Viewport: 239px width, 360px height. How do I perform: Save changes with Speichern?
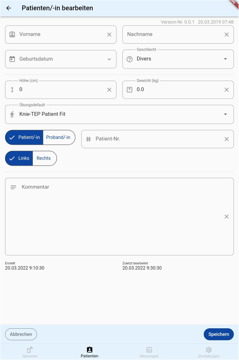pos(219,334)
